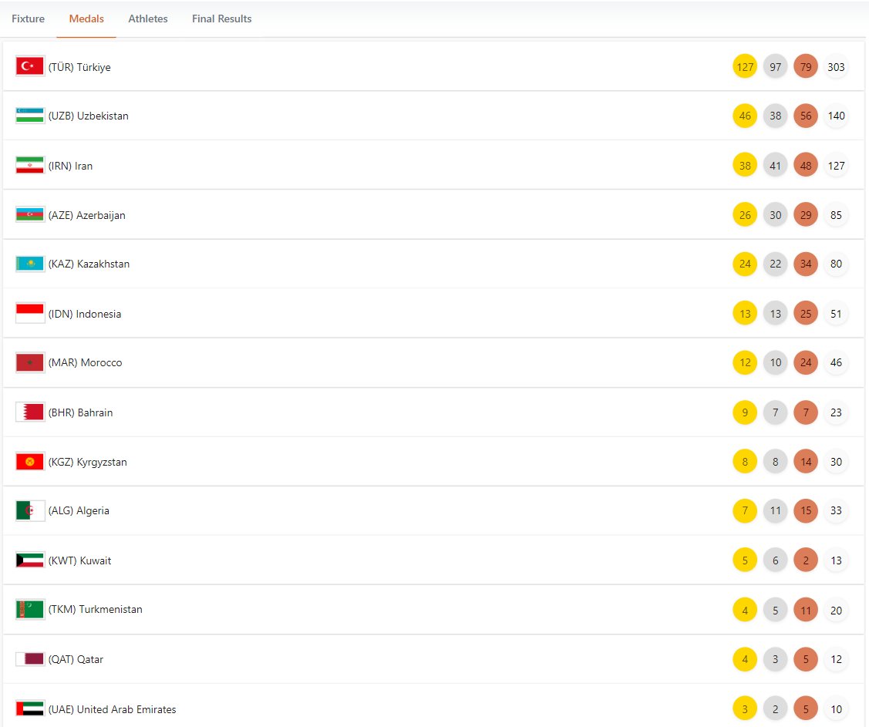Click the Kyrgyzstan flag icon

click(30, 462)
